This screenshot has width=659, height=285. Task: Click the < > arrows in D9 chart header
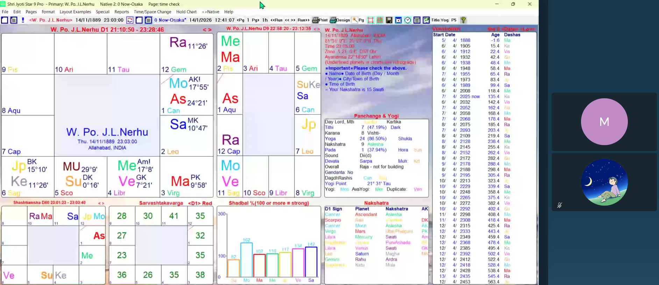tap(317, 29)
